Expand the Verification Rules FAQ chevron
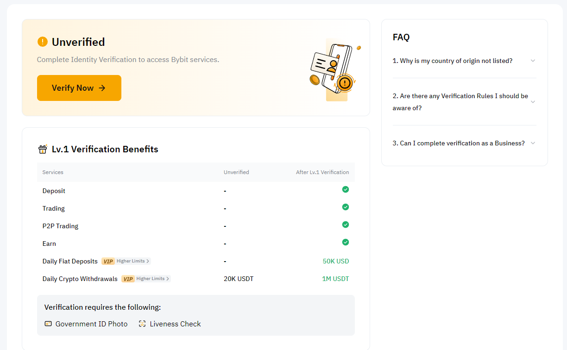Image resolution: width=567 pixels, height=350 pixels. [x=533, y=102]
